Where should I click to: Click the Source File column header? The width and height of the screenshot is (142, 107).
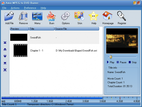coord(77,29)
